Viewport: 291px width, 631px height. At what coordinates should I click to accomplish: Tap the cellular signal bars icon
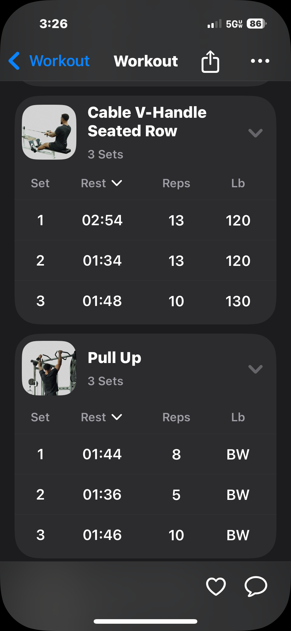pyautogui.click(x=214, y=24)
